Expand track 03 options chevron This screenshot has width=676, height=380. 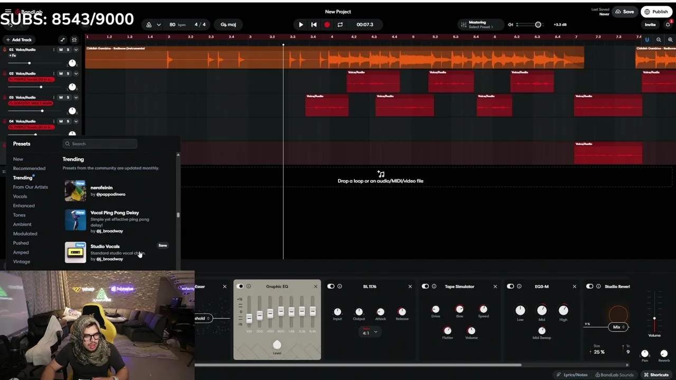(76, 97)
